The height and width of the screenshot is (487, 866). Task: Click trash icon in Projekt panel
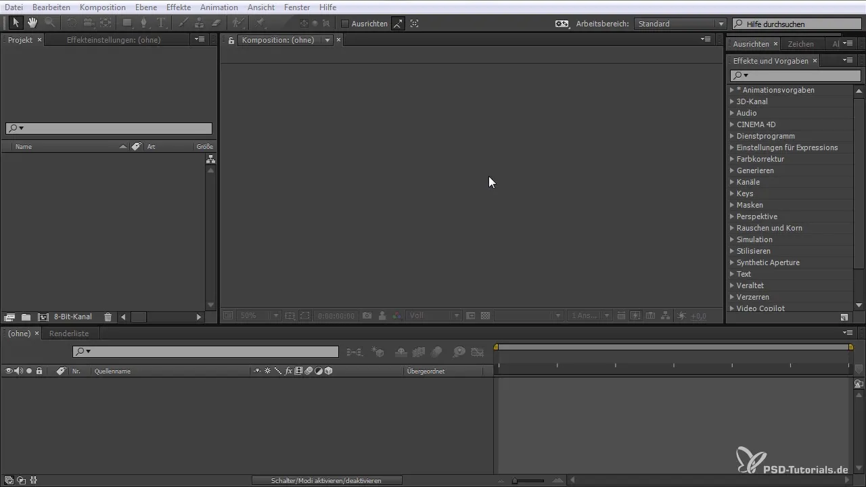(108, 317)
